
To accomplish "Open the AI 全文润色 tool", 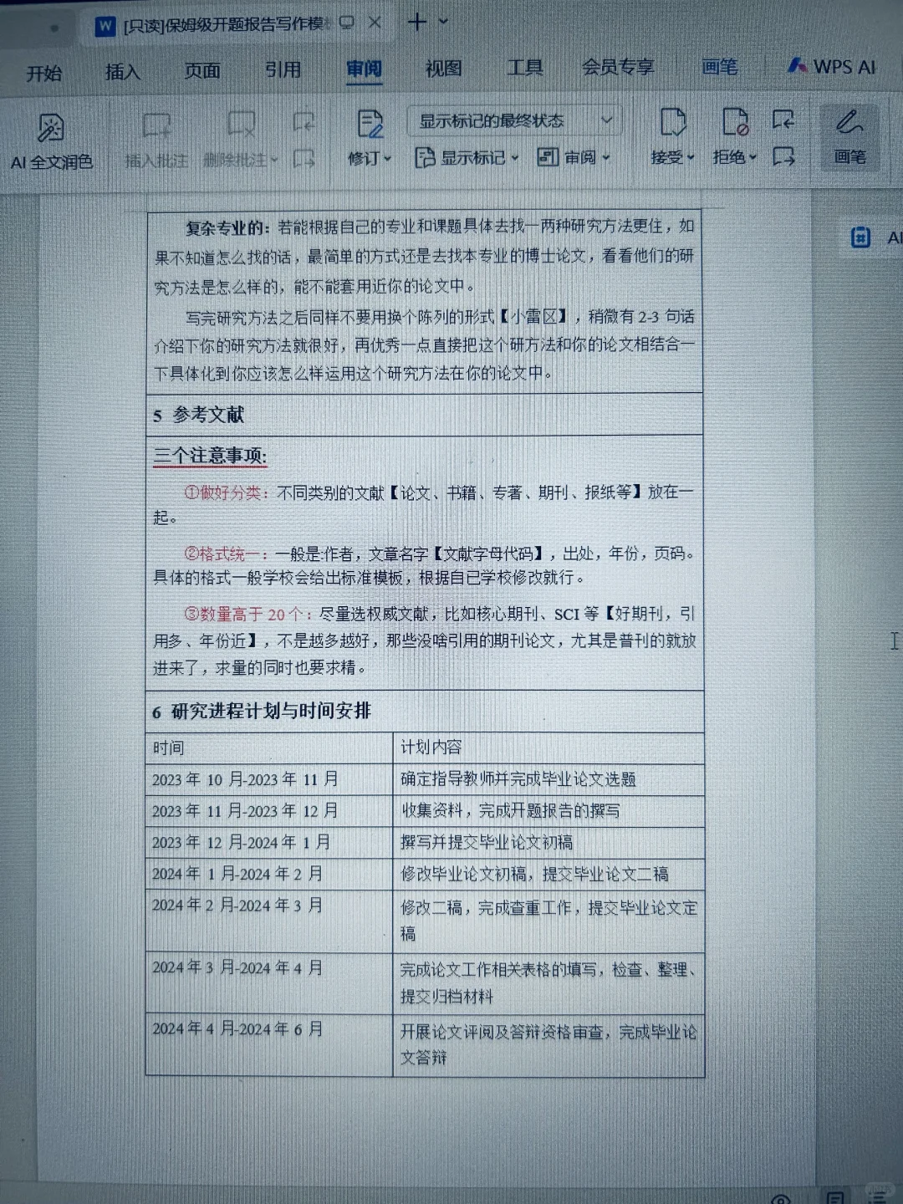I will 51,142.
